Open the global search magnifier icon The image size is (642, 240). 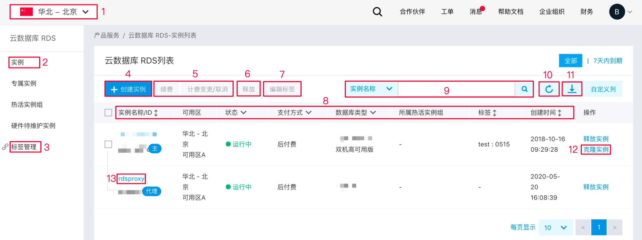point(377,12)
